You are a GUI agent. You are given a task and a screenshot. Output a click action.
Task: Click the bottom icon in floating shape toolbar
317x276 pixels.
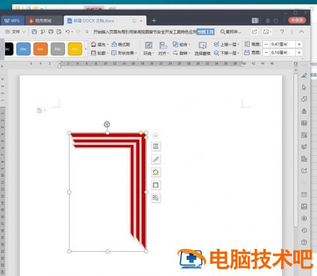coord(156,198)
